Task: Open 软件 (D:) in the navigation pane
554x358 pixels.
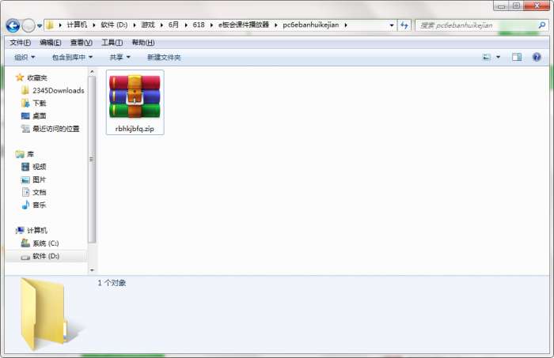Action: pos(46,256)
